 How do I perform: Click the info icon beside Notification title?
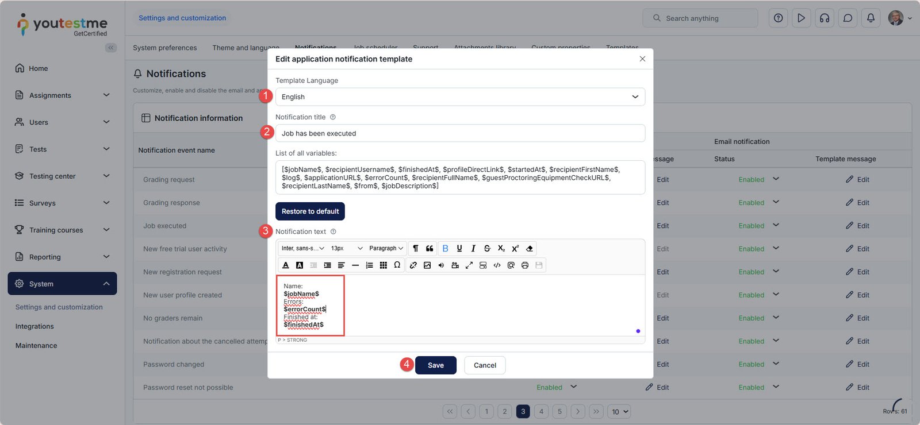[x=333, y=117]
